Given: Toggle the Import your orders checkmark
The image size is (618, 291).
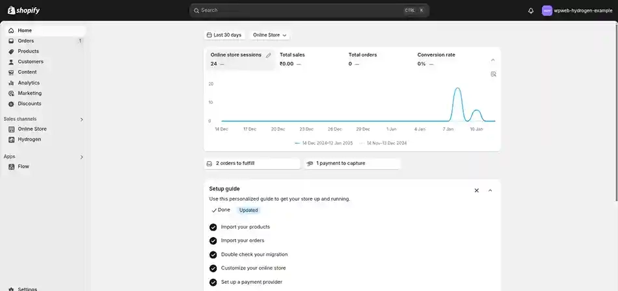Looking at the screenshot, I should pyautogui.click(x=213, y=241).
